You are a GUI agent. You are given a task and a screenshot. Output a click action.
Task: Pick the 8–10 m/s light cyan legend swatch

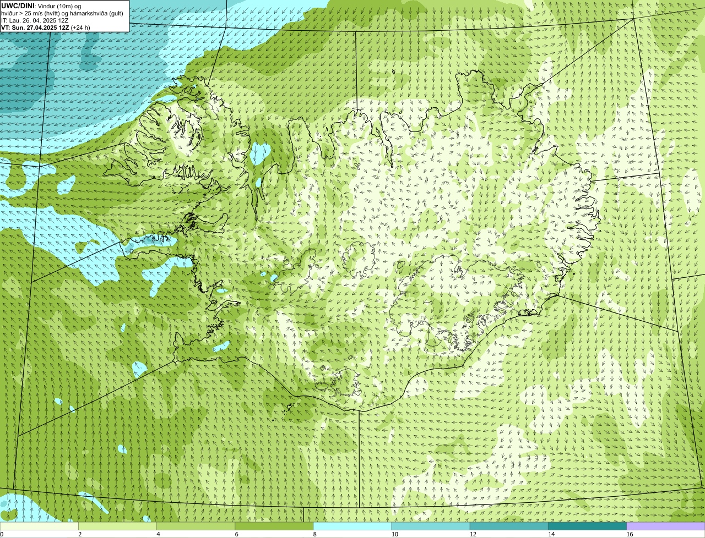(x=352, y=526)
